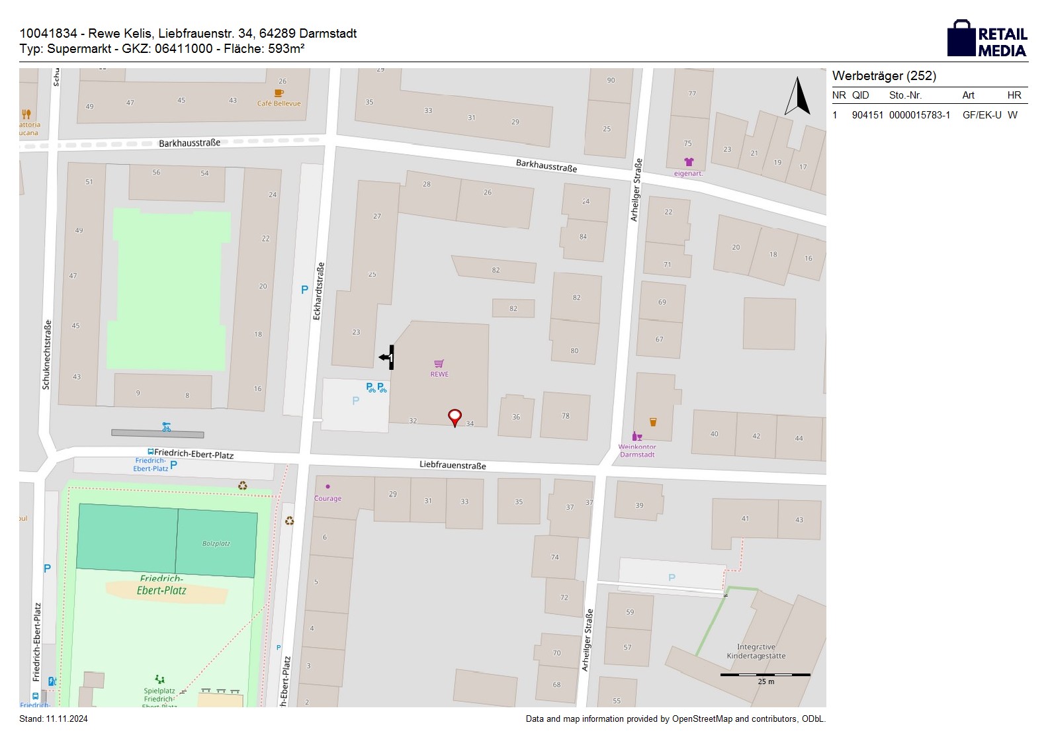Click the 25 m scale bar
The width and height of the screenshot is (1050, 743).
pos(765,675)
